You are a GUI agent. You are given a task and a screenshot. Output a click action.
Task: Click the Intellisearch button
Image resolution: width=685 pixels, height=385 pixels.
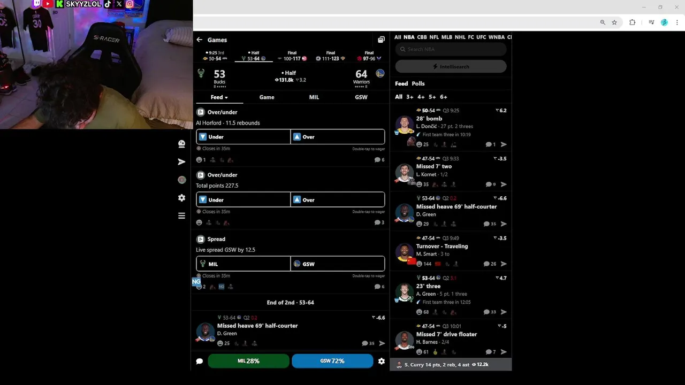pos(451,66)
